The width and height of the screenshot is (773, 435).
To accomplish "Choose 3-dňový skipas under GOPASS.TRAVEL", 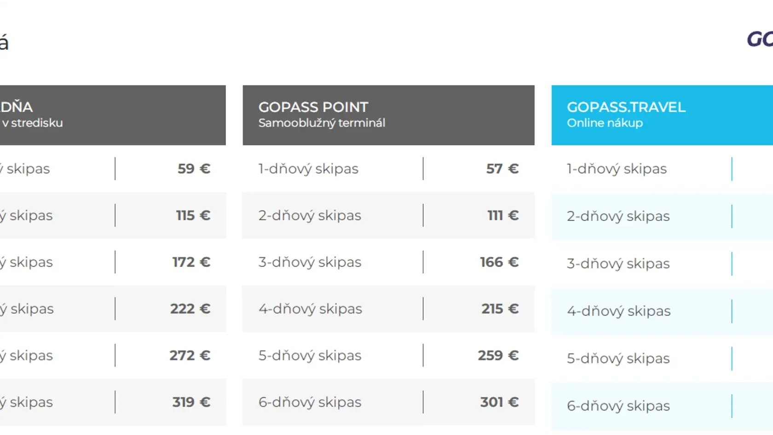I will [x=618, y=263].
